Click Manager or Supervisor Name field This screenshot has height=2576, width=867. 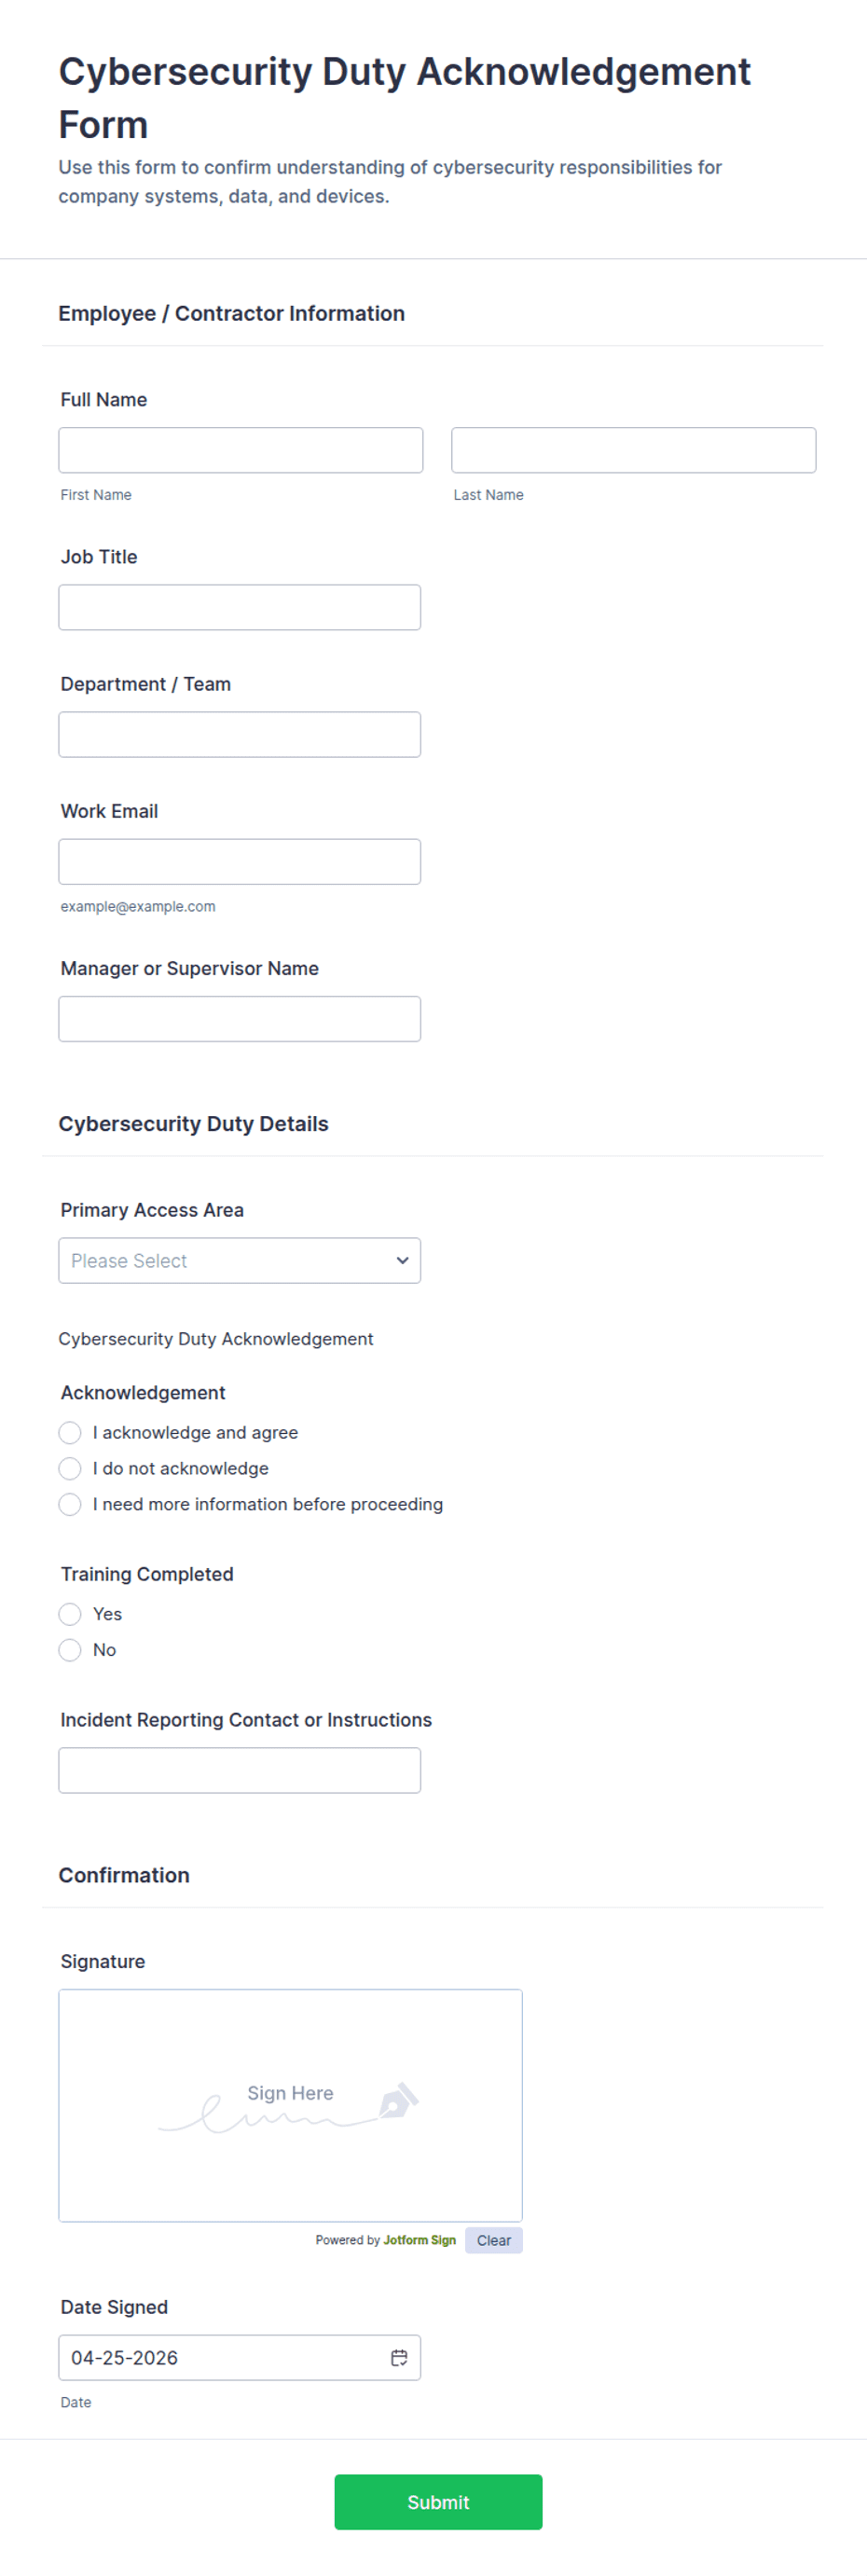click(239, 1018)
